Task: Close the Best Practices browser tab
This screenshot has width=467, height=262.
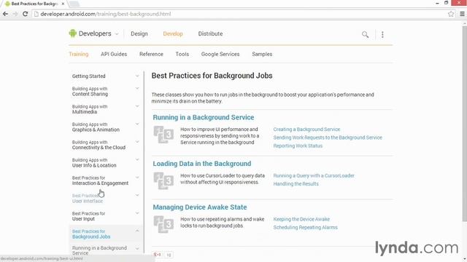Action: coord(63,4)
